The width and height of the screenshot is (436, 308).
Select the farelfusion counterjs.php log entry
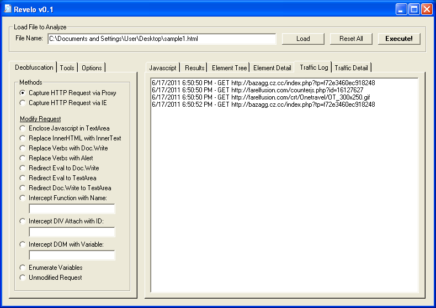click(x=257, y=90)
